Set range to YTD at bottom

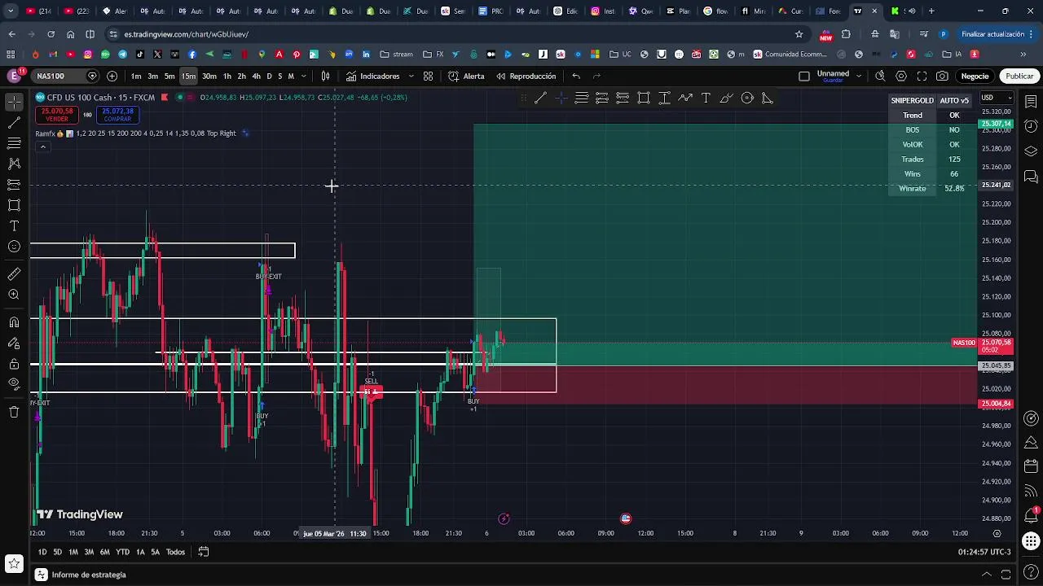(122, 552)
